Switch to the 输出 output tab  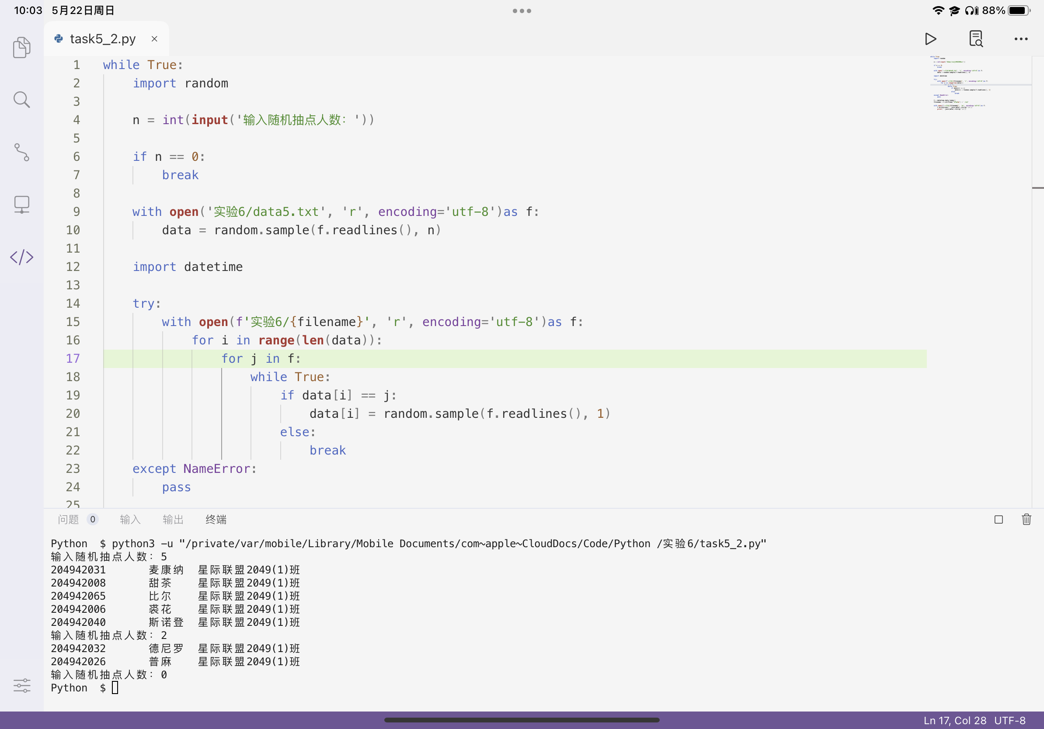[173, 519]
